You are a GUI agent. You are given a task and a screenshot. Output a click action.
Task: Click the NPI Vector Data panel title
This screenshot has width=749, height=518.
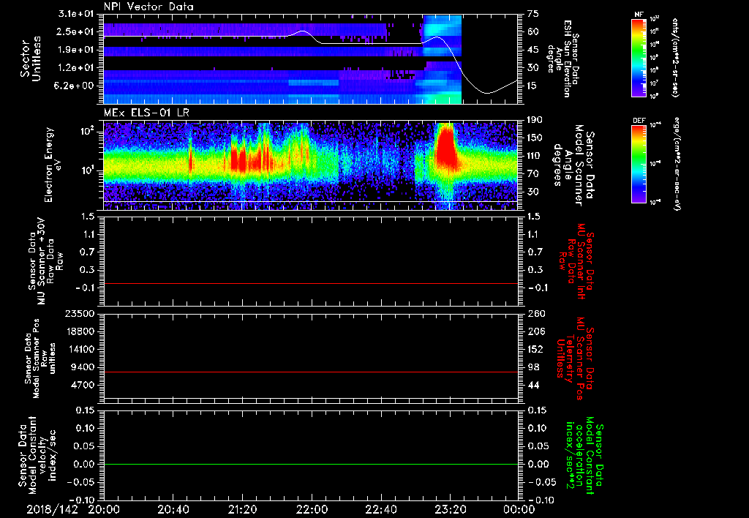click(148, 7)
